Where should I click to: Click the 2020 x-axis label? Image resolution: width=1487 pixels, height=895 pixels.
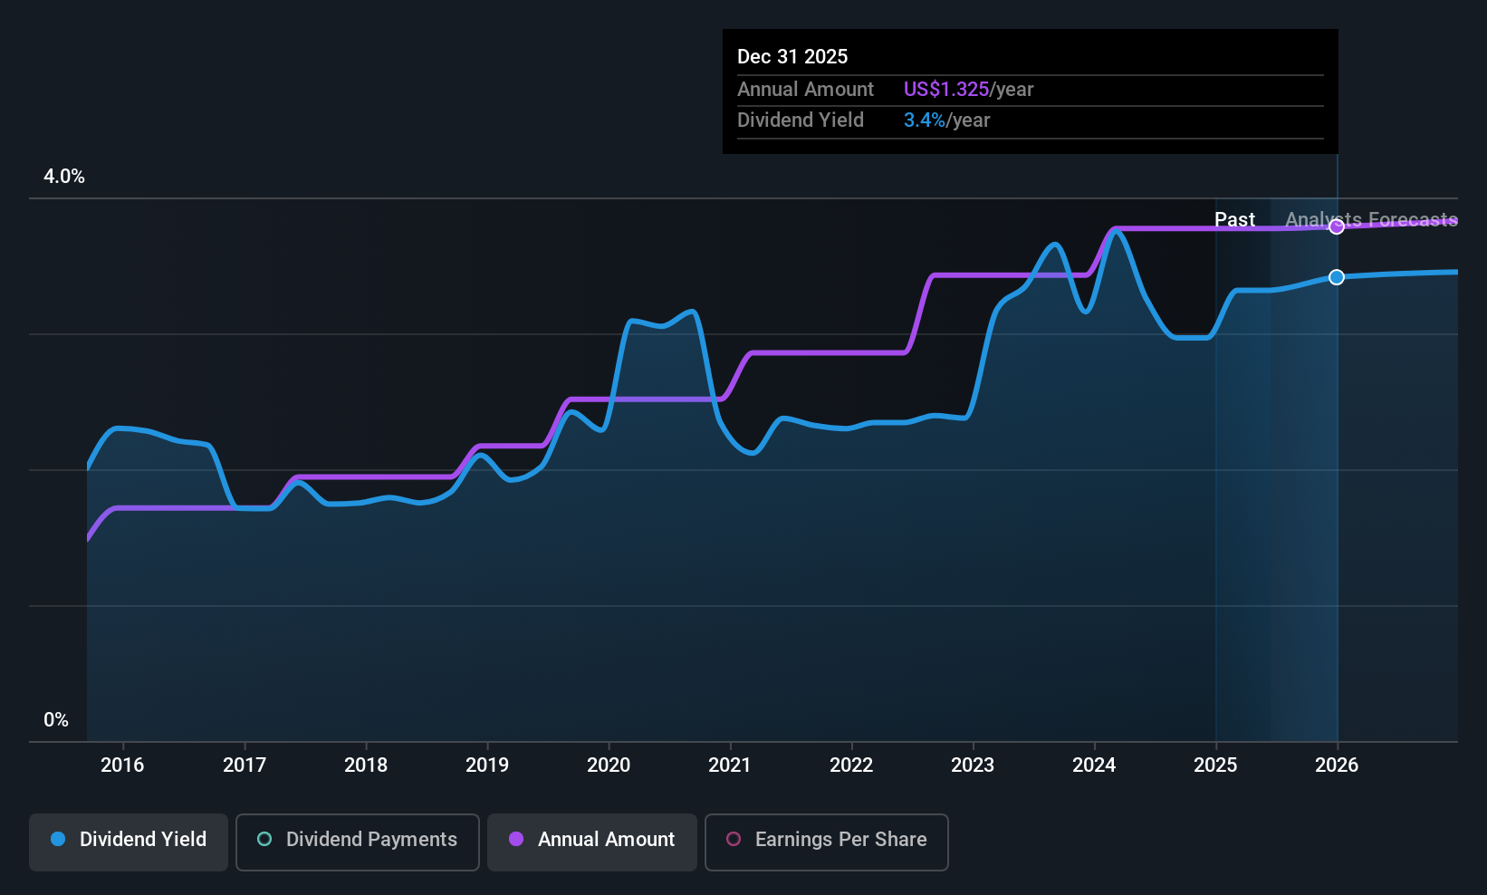(x=609, y=765)
